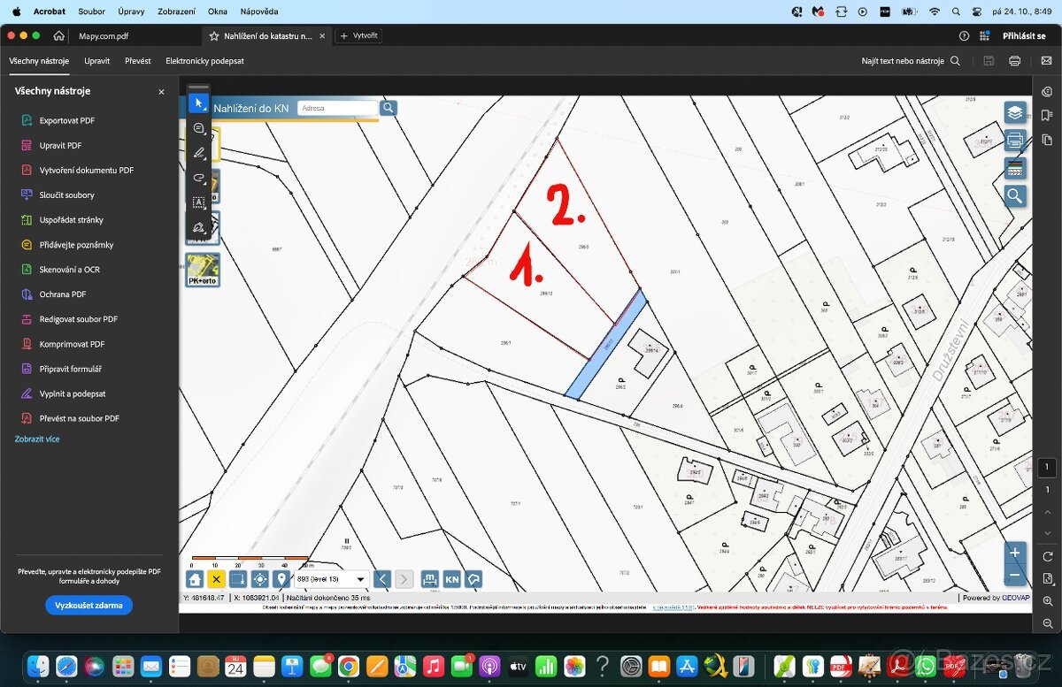Click the map layers button

tap(1014, 112)
